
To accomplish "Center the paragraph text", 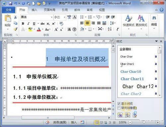I will [x=87, y=23].
